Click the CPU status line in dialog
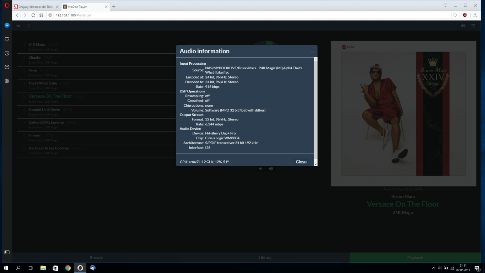This screenshot has width=485, height=273. [x=204, y=162]
